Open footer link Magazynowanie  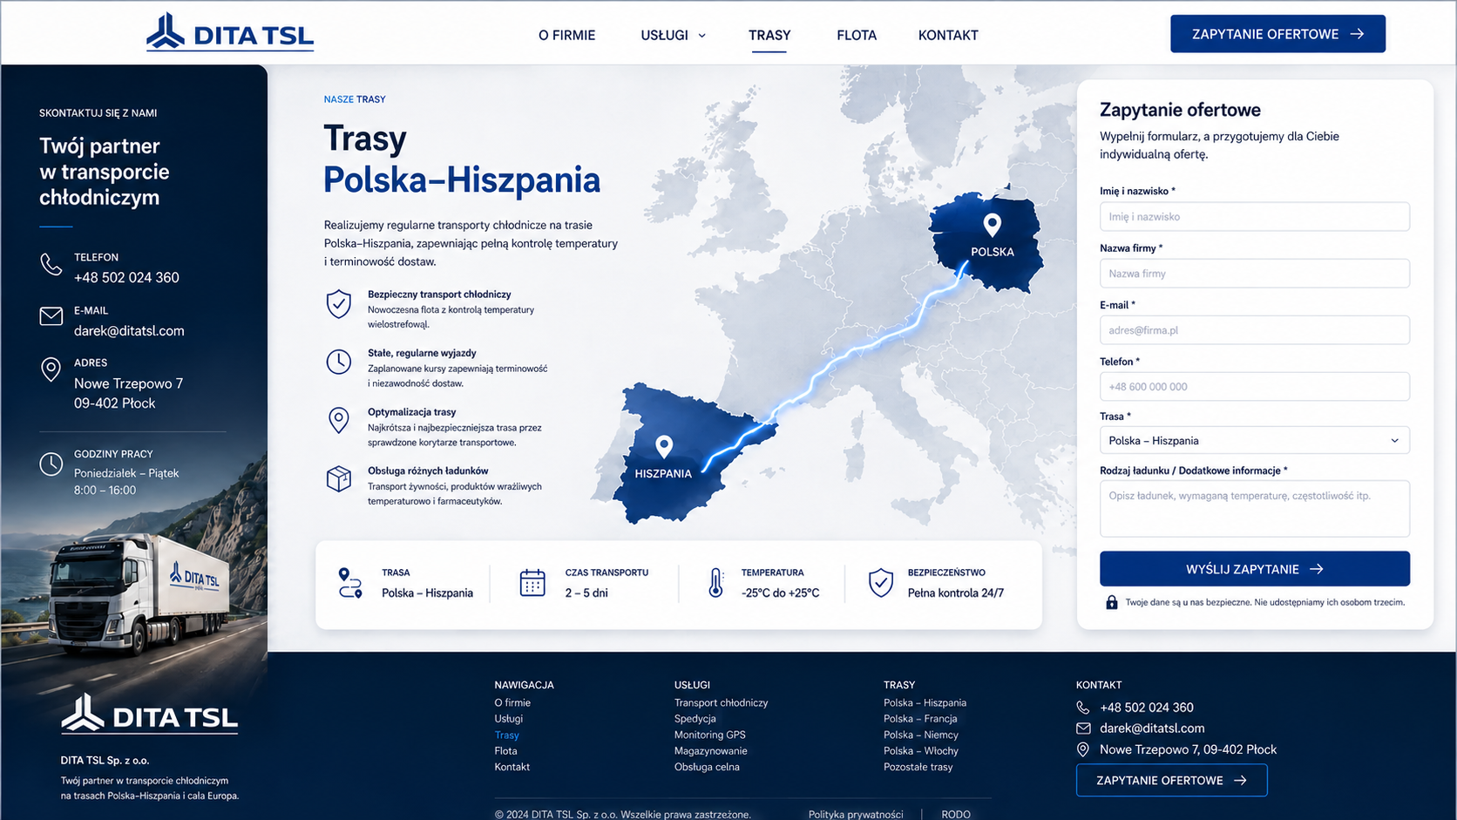coord(710,750)
